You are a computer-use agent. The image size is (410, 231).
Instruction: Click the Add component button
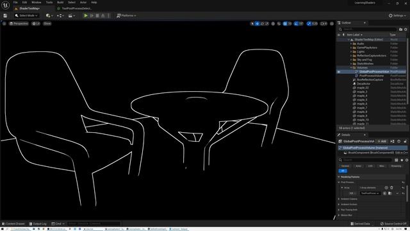click(x=382, y=141)
